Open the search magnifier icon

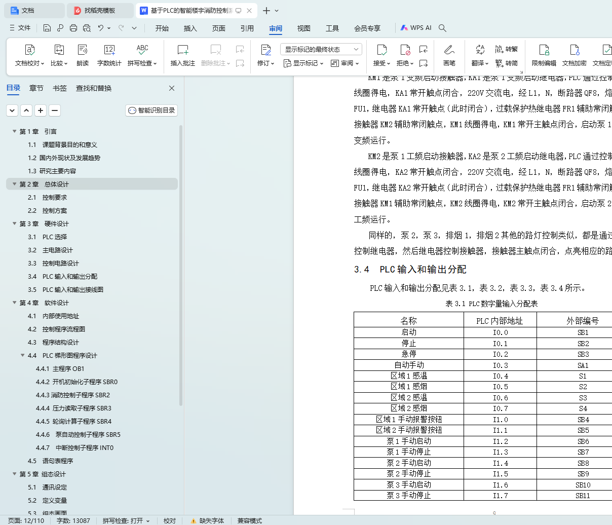(x=442, y=28)
